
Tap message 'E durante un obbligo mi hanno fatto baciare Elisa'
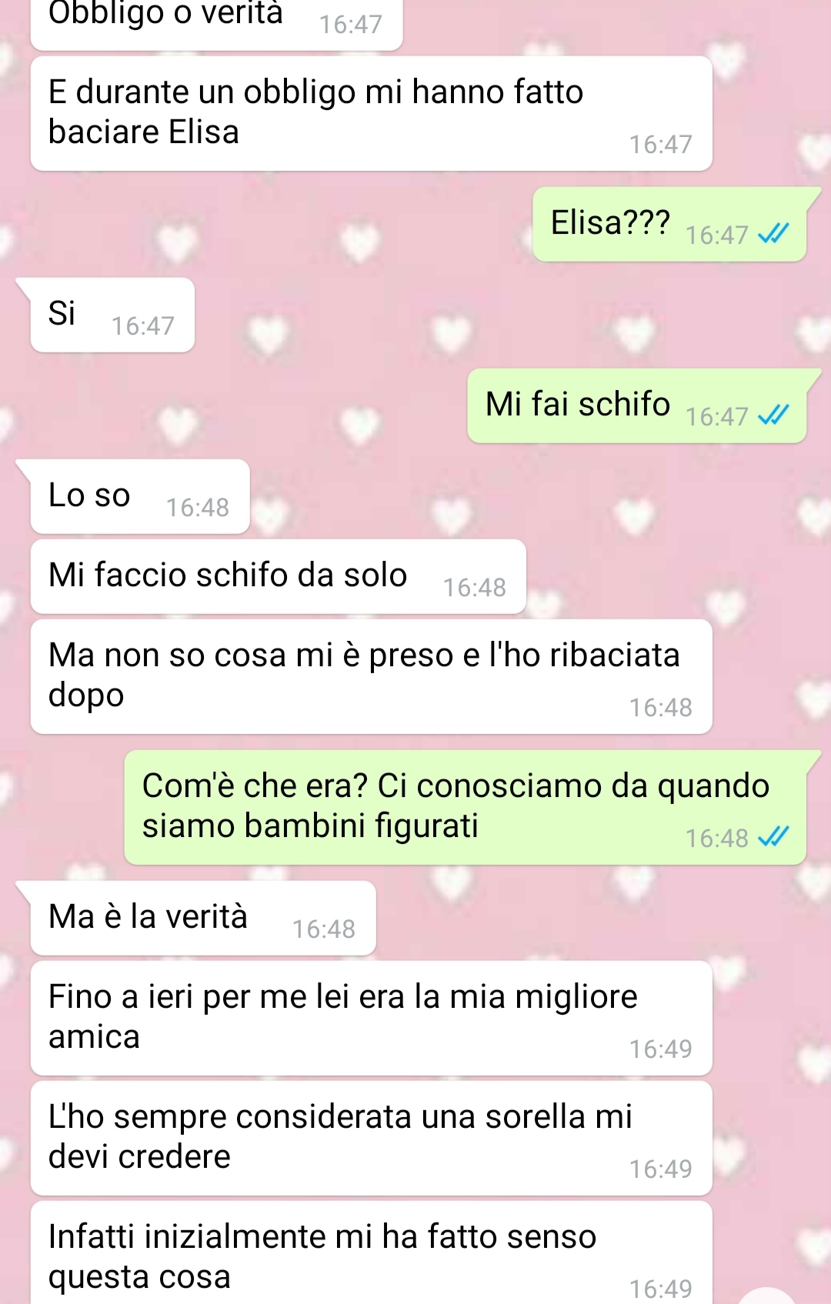[372, 113]
